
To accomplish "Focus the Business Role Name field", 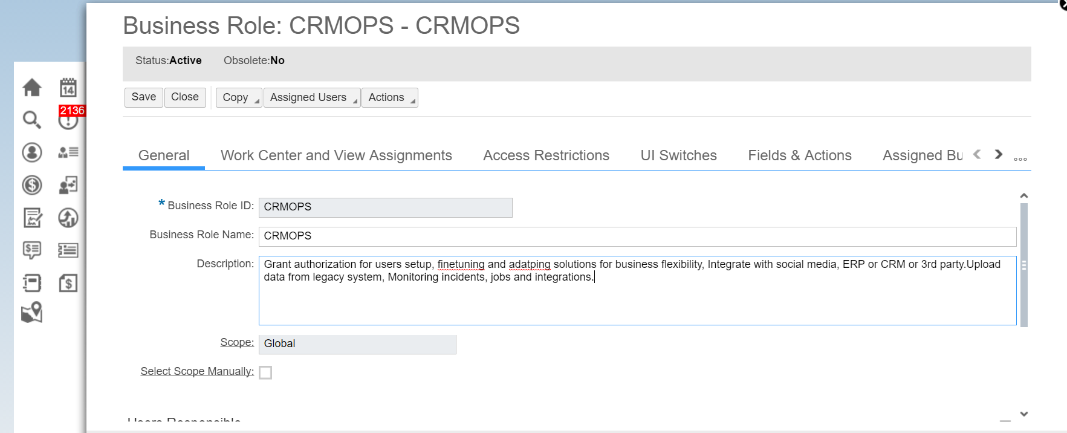I will click(x=638, y=236).
